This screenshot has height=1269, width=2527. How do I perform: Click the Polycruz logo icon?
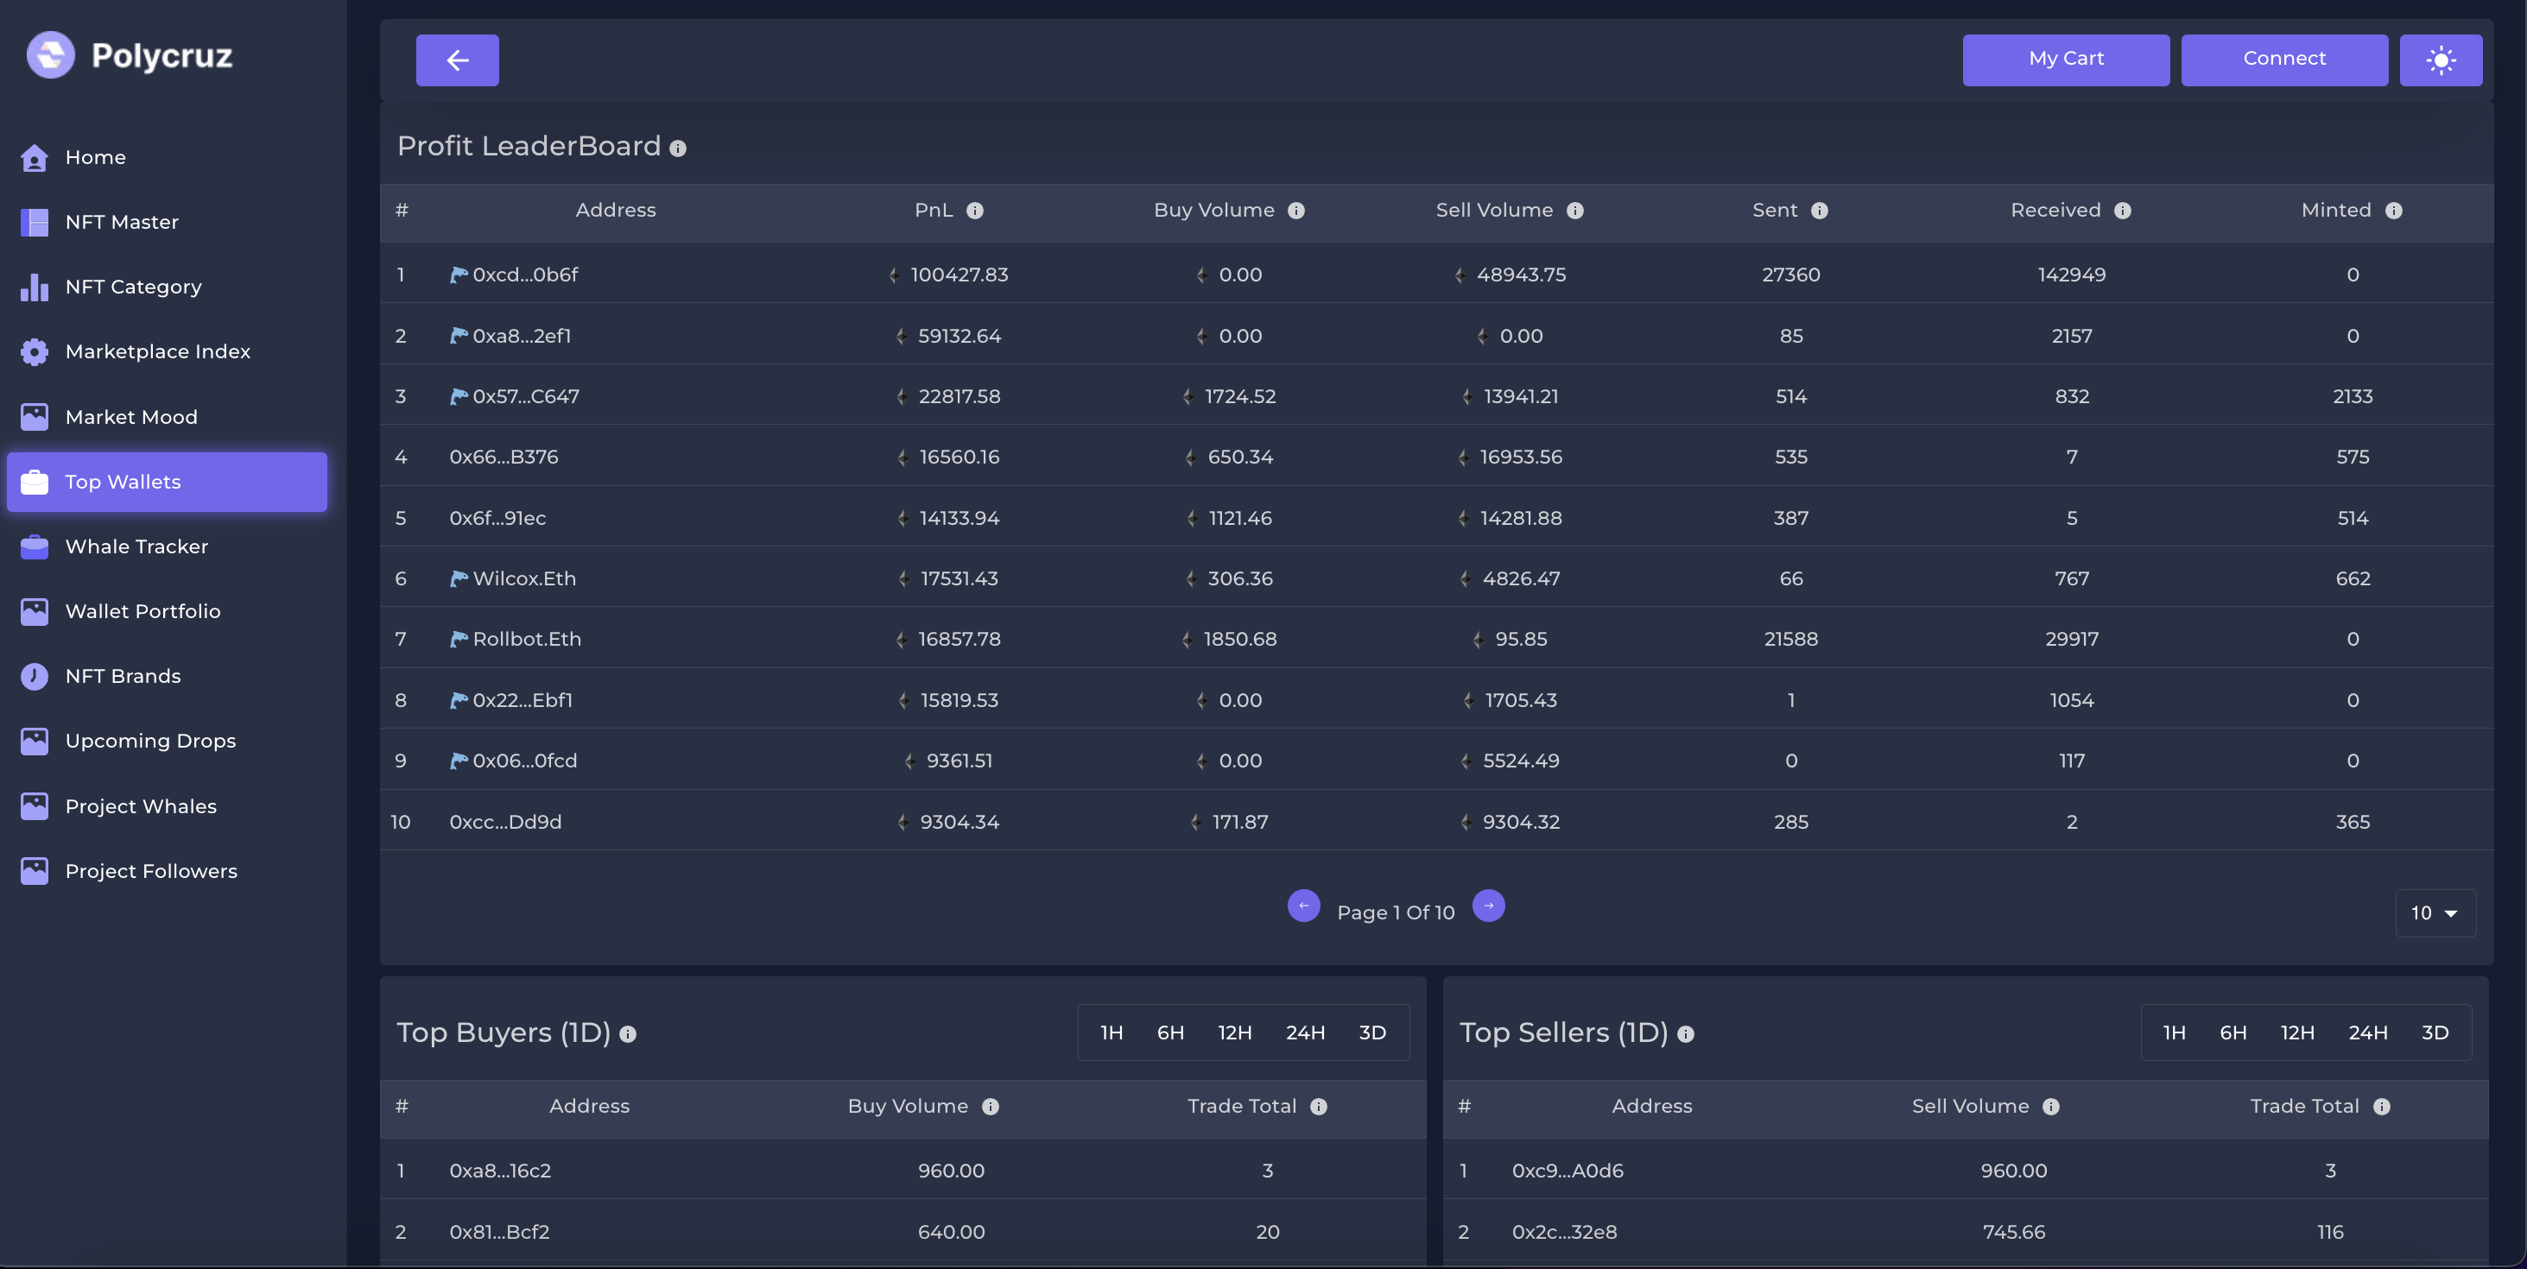tap(50, 55)
